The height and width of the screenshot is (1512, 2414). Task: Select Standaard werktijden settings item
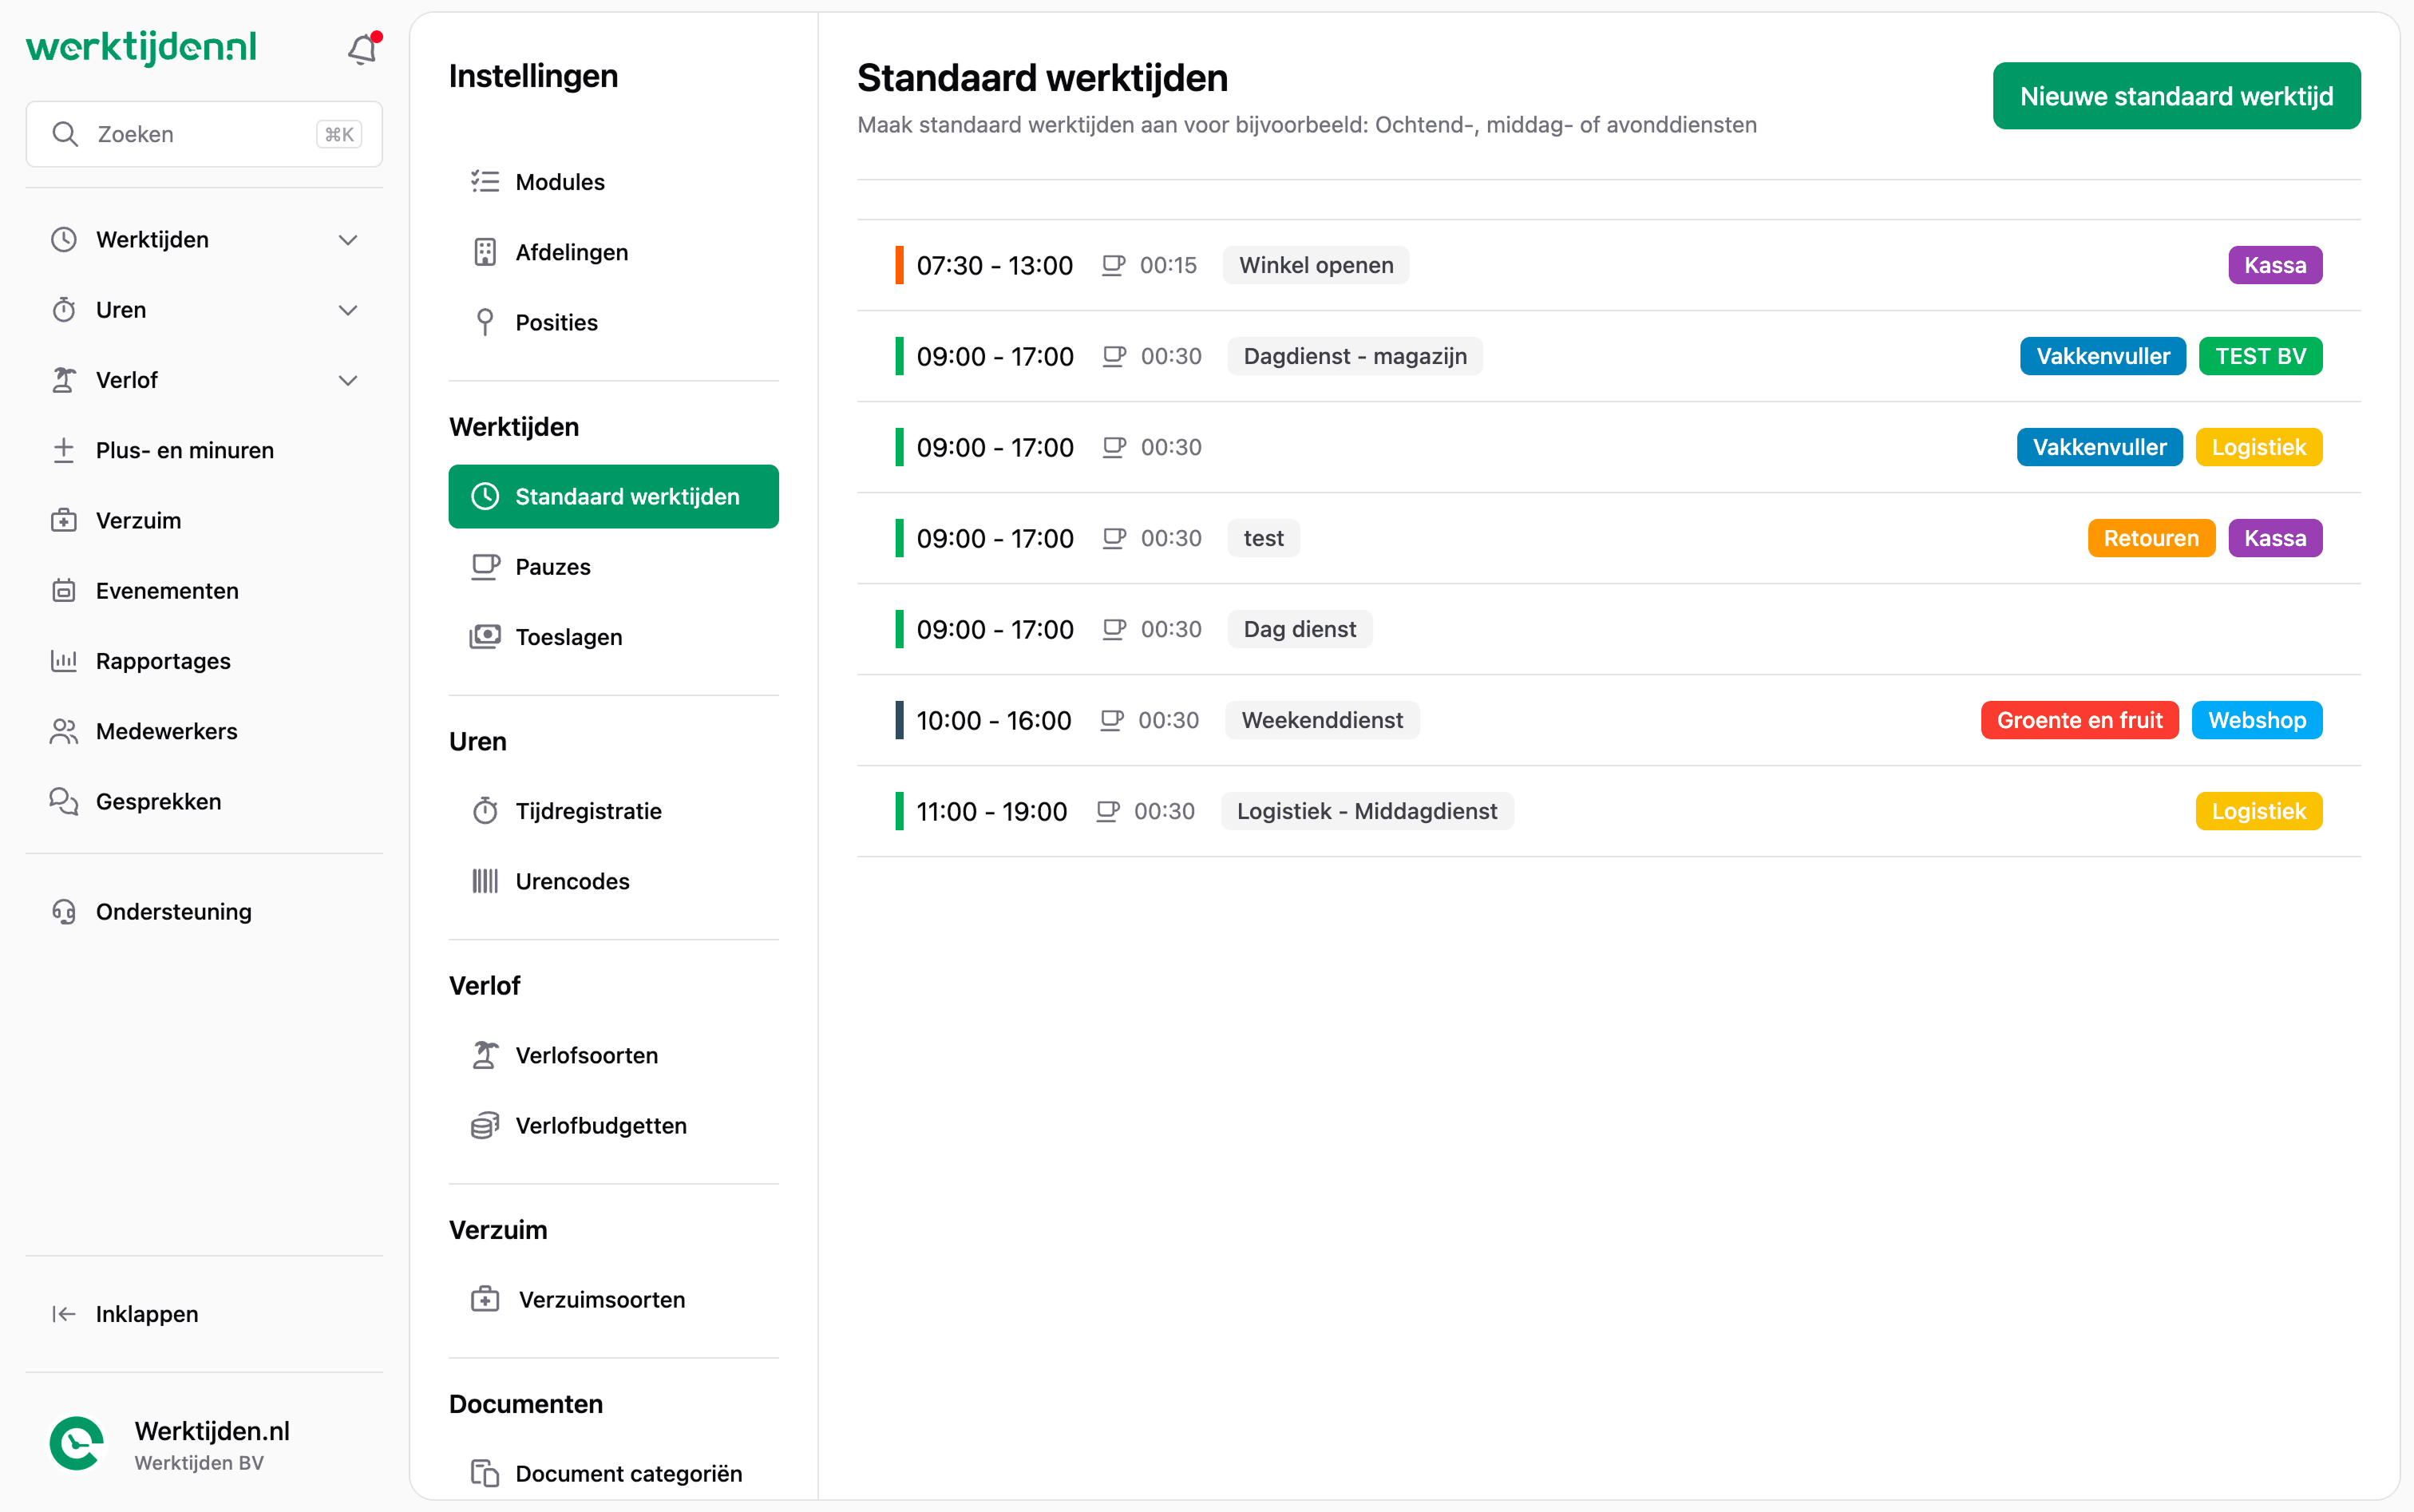click(x=613, y=497)
